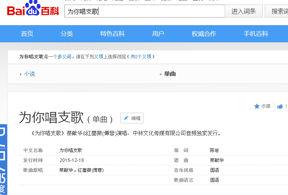This screenshot has height=195, width=288.
Task: Select 权威合作 in the navigation bar
Action: (204, 34)
